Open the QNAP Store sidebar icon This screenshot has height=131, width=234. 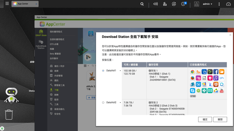click(x=41, y=33)
